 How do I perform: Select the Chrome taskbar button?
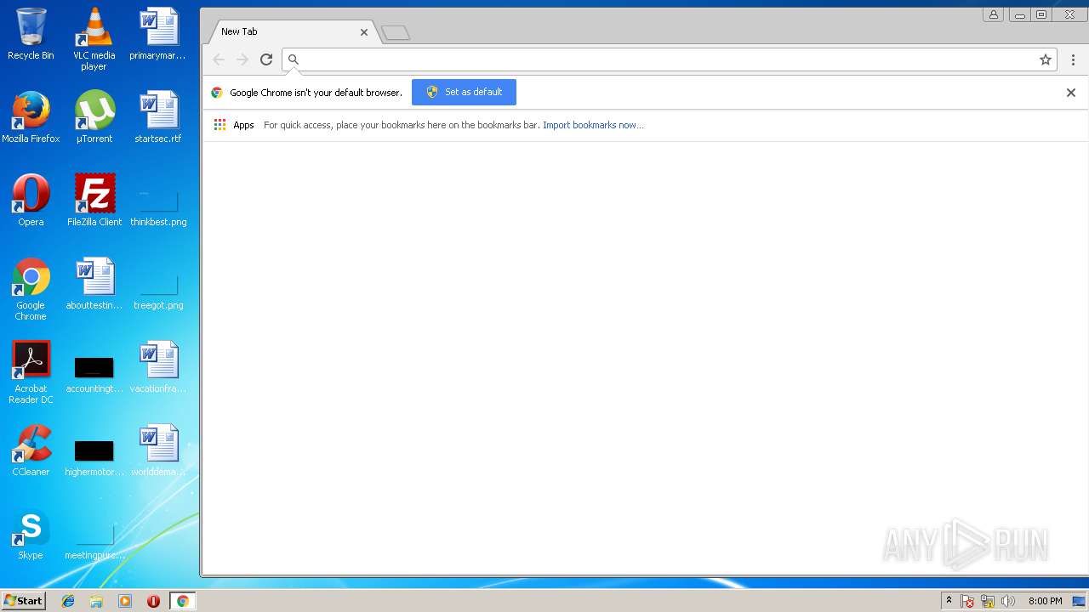pos(182,601)
